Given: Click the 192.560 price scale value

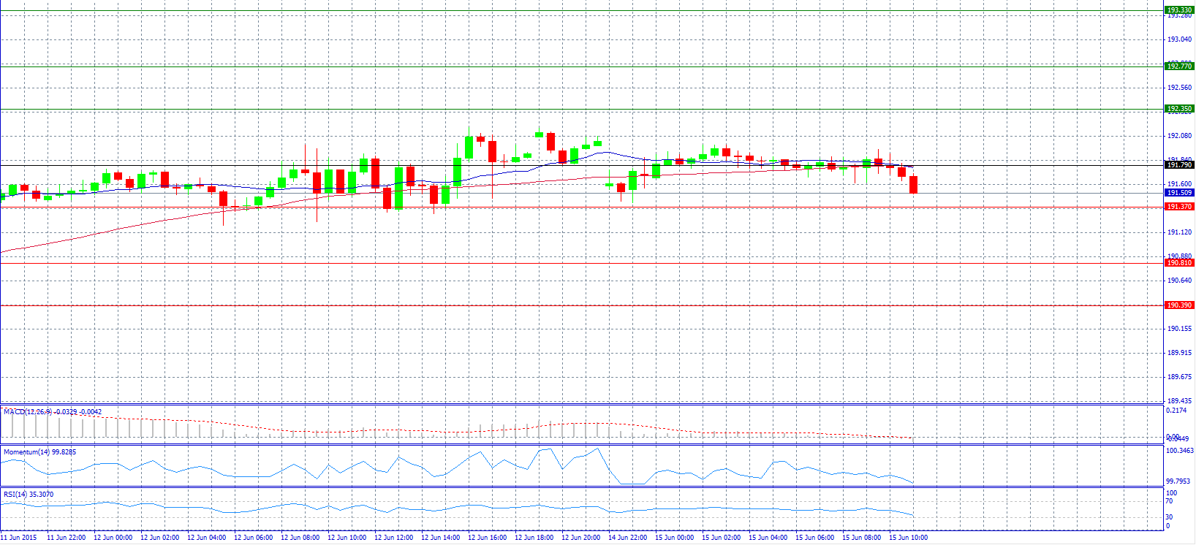Looking at the screenshot, I should pos(1179,88).
